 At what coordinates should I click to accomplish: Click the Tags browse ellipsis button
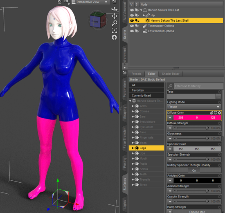[x=218, y=97]
